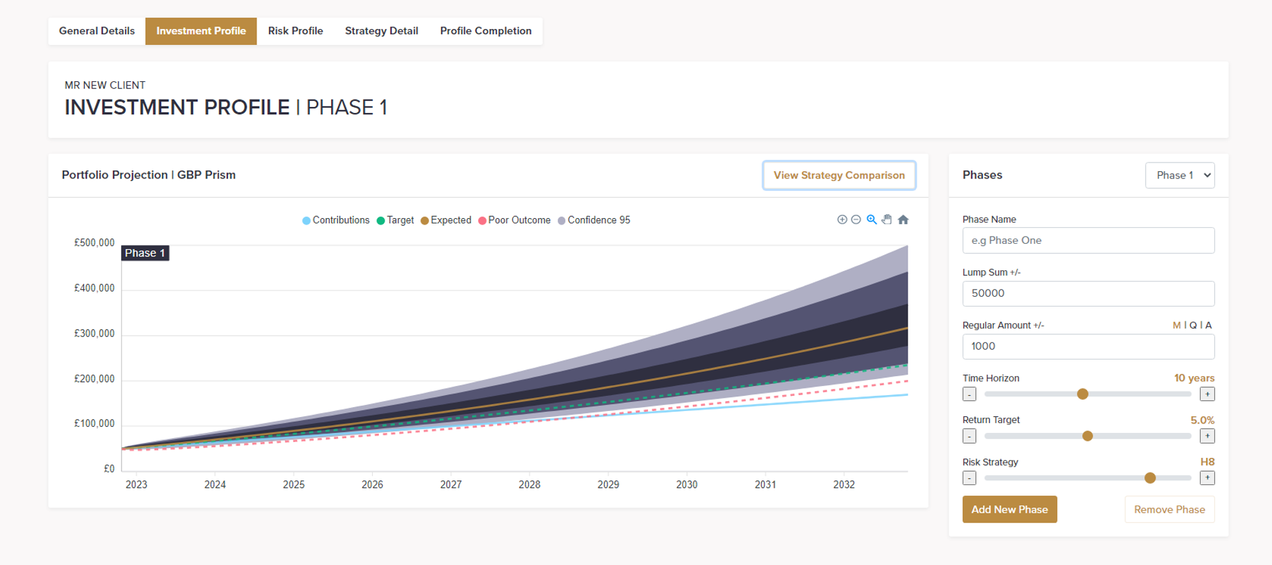Select the Investment Profile tab
This screenshot has height=565, width=1272.
click(201, 31)
